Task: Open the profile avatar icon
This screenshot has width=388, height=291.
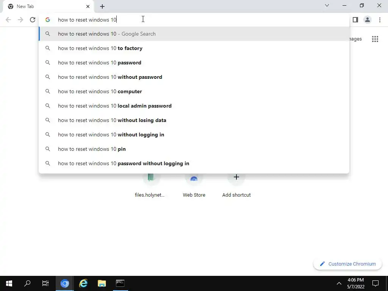Action: 368,20
